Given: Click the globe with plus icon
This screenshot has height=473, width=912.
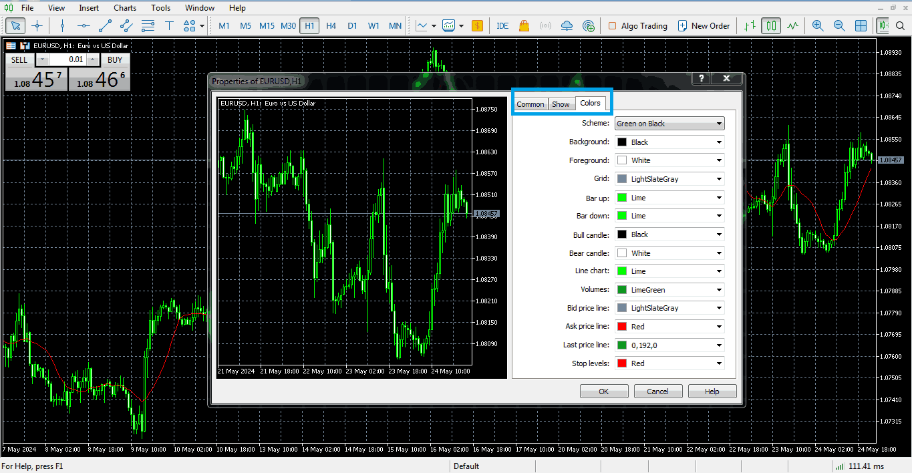Looking at the screenshot, I should pos(588,26).
